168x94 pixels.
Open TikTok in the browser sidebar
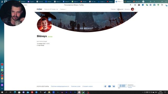tap(2, 73)
